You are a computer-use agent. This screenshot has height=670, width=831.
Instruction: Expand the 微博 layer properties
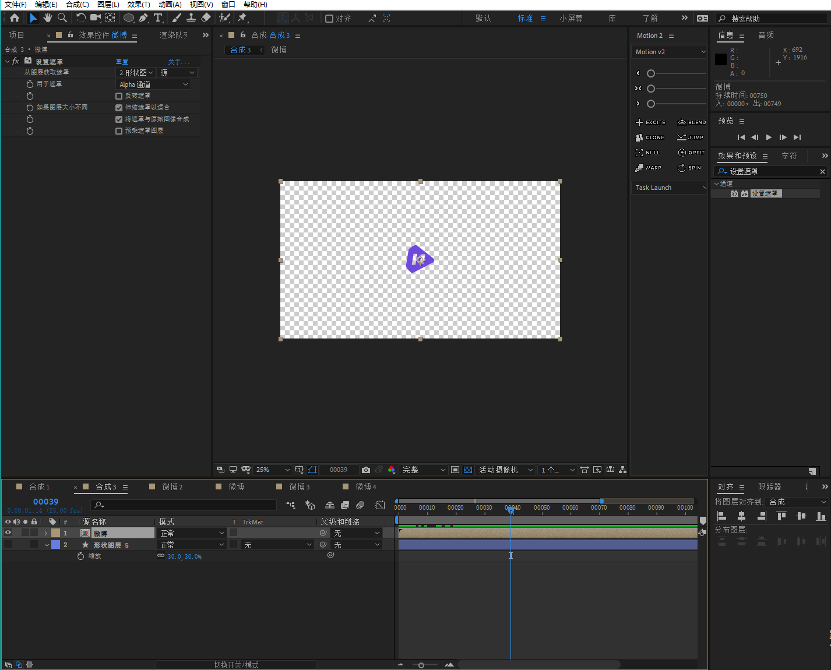pos(46,533)
